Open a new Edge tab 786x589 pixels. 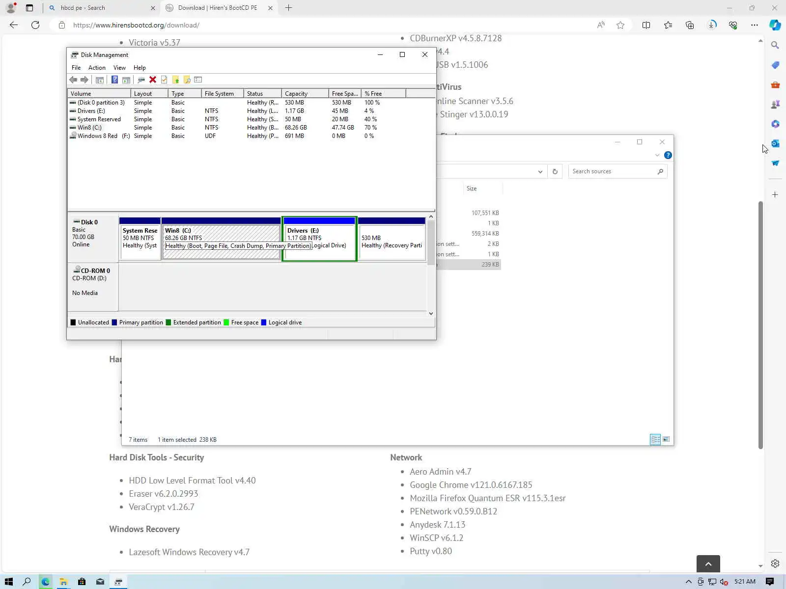click(289, 8)
